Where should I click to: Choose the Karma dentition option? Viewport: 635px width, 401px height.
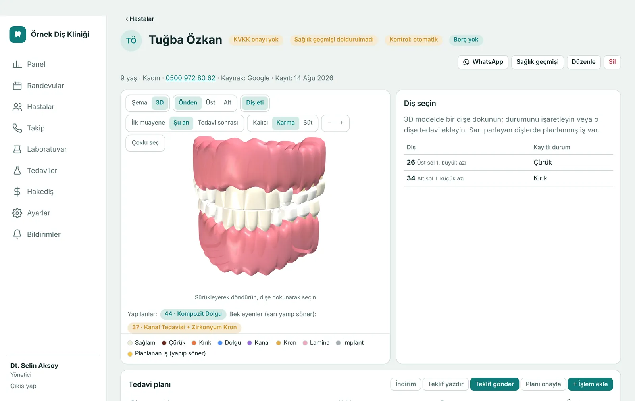(286, 123)
